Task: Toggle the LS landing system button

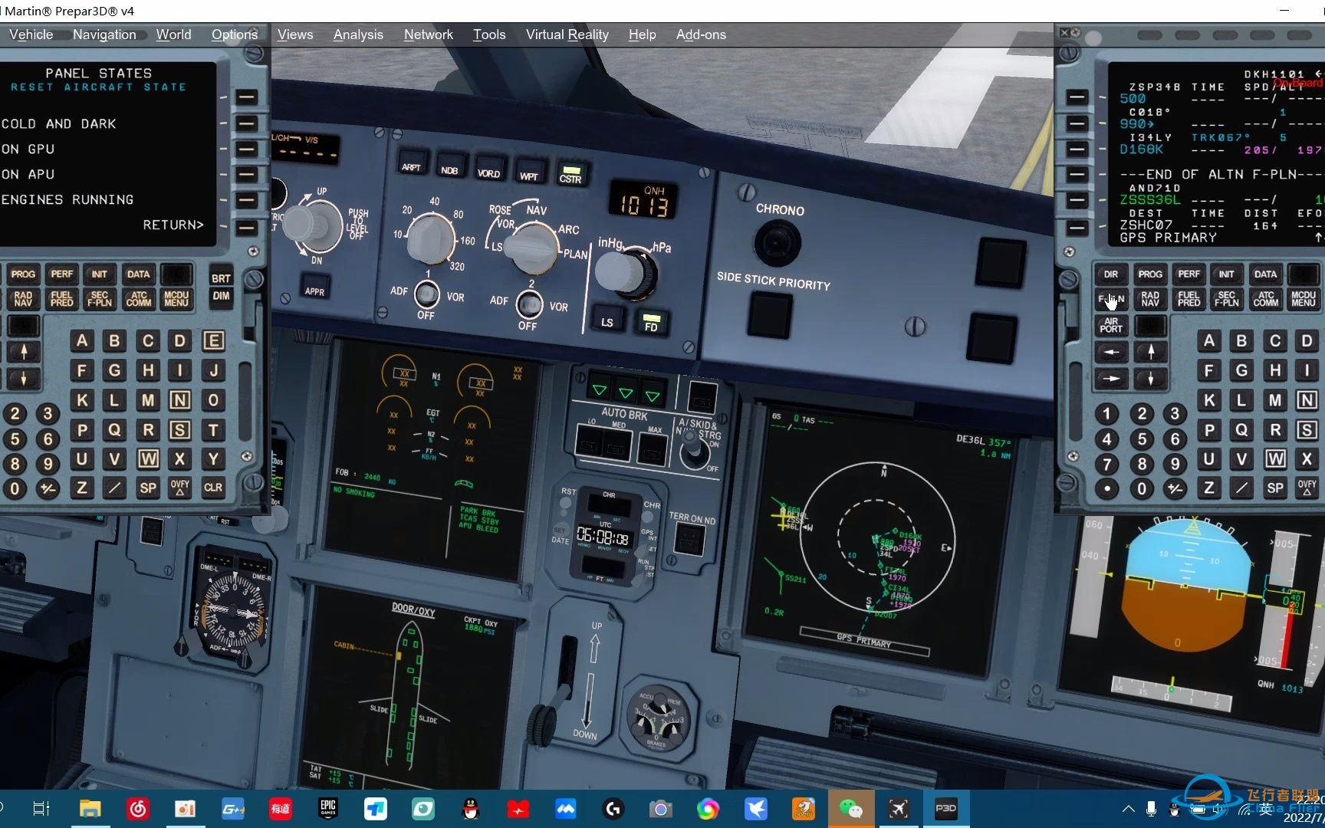Action: click(607, 320)
